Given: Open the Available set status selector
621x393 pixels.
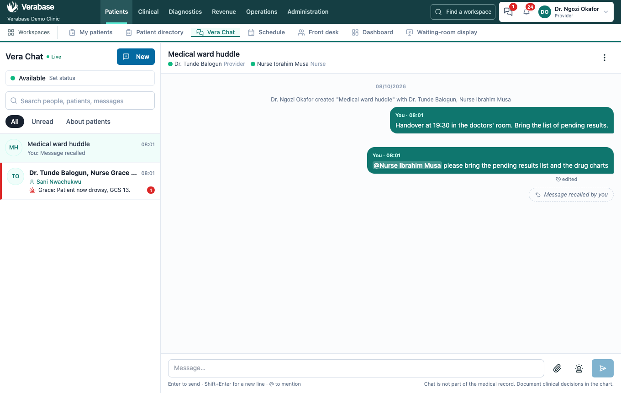Looking at the screenshot, I should pyautogui.click(x=80, y=78).
